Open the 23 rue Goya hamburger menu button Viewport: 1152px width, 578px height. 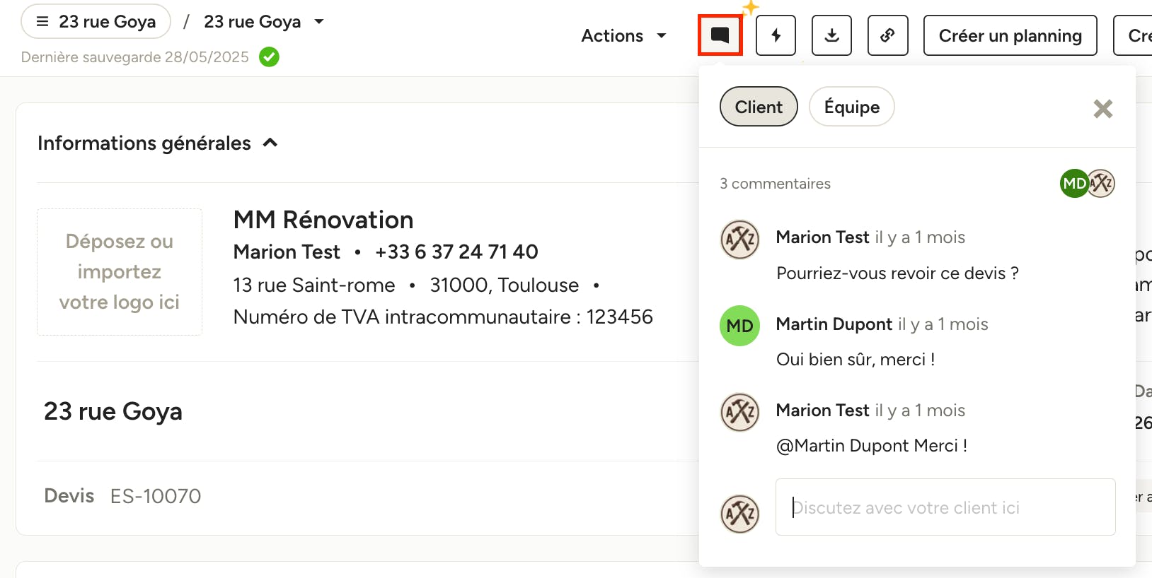(96, 22)
